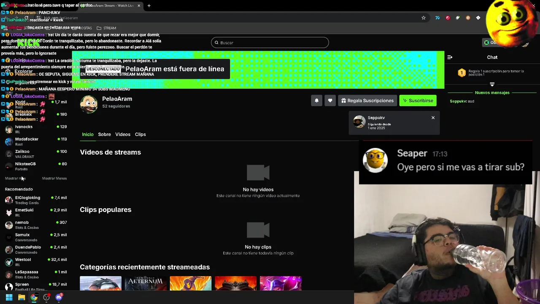Click the Chrome taskbar icon
Image resolution: width=540 pixels, height=304 pixels.
(34, 297)
